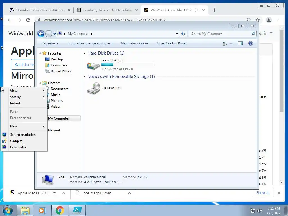
Task: Open the Chrome three-dot menu
Action: (278, 20)
